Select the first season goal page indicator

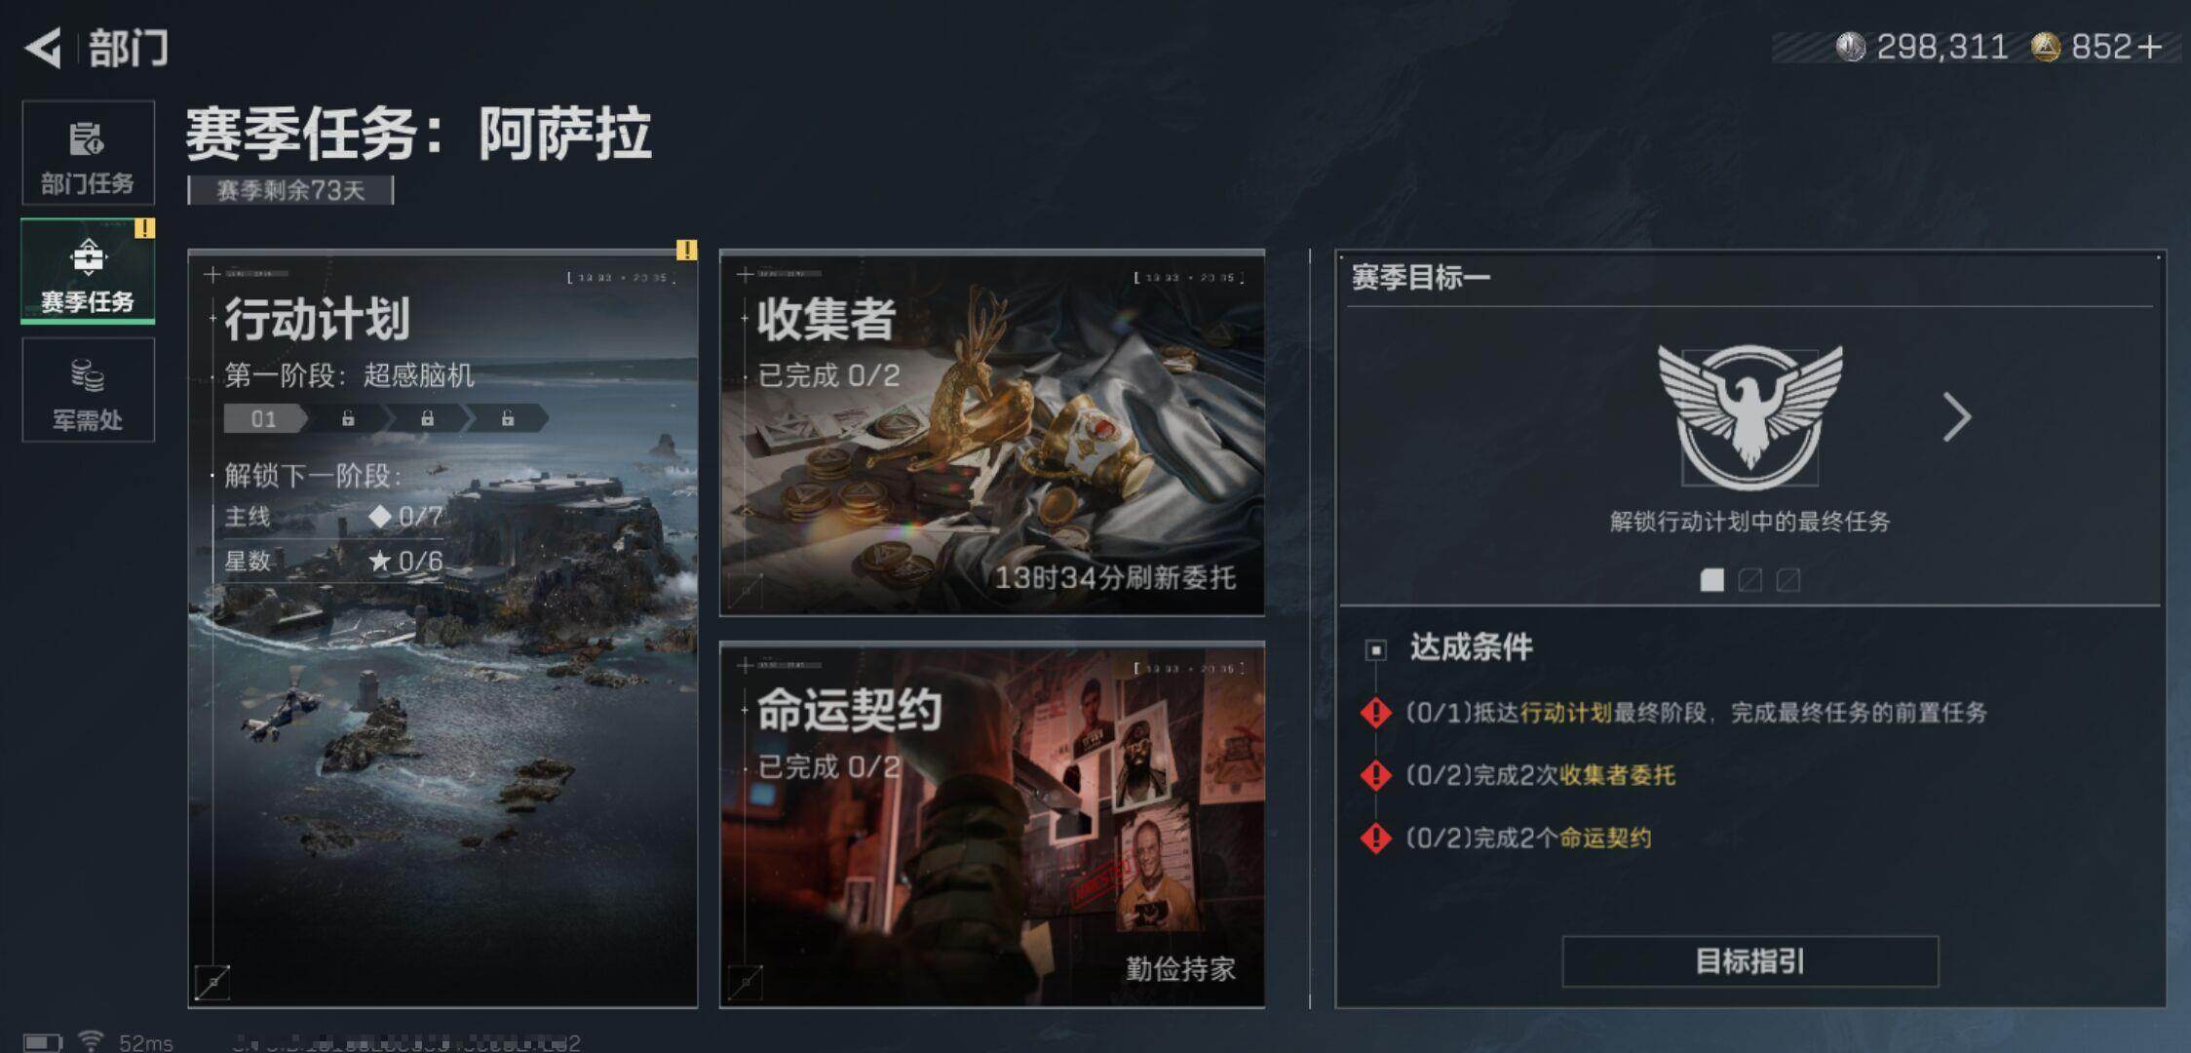point(1711,580)
